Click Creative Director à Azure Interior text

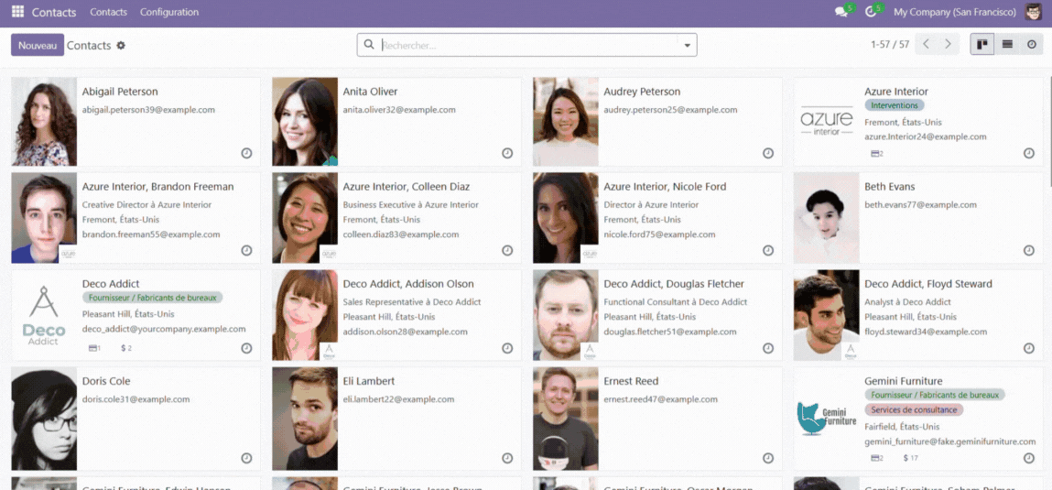(146, 205)
